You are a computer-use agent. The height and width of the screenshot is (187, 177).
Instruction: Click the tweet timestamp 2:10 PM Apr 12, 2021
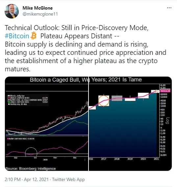[x=27, y=179]
